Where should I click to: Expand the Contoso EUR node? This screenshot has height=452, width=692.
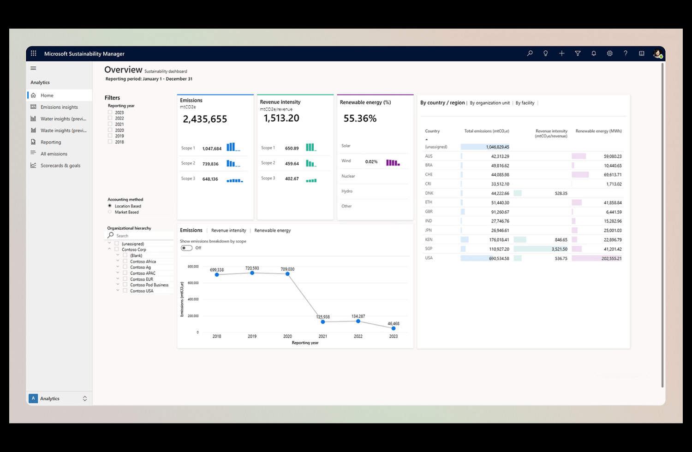(118, 279)
